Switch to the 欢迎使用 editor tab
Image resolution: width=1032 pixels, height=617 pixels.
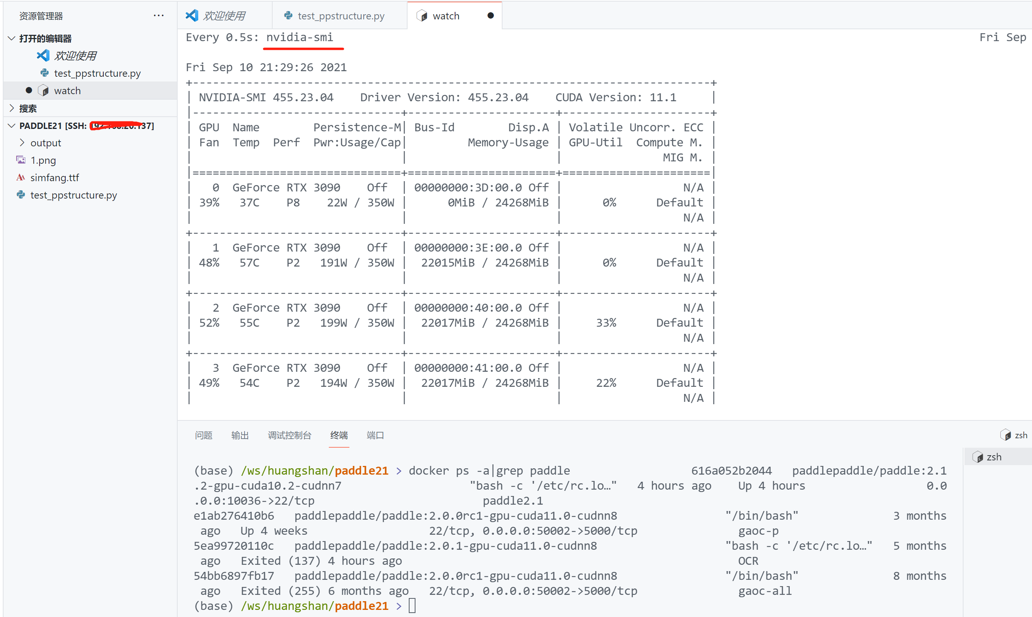tap(225, 16)
